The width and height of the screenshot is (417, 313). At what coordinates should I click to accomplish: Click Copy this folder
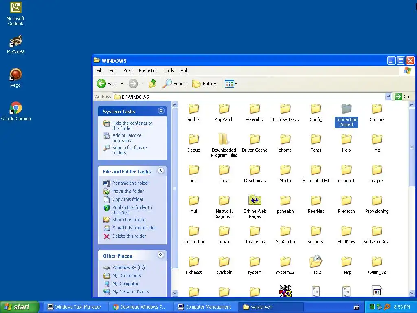coord(127,199)
